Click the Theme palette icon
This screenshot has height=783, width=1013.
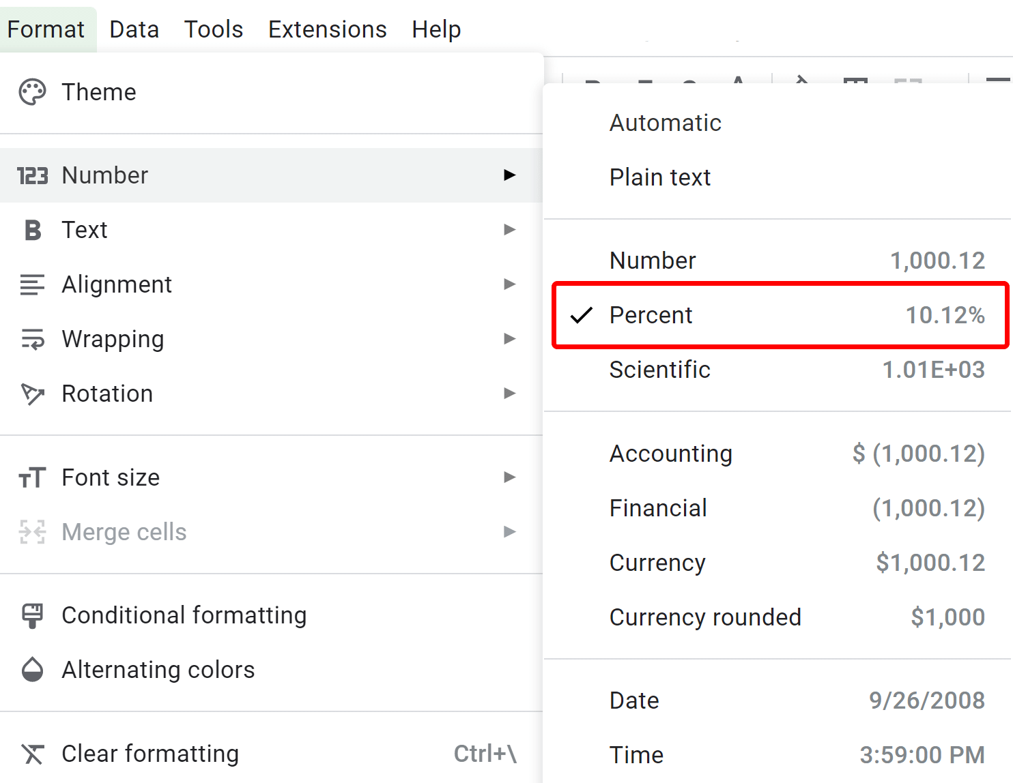32,91
